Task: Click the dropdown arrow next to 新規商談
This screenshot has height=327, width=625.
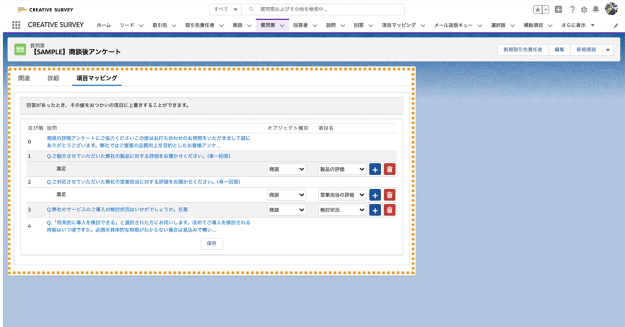Action: click(608, 49)
